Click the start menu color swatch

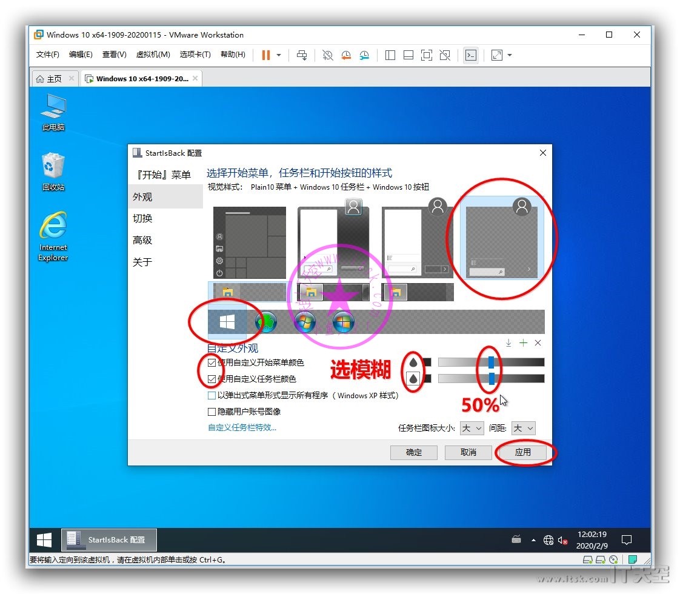427,362
